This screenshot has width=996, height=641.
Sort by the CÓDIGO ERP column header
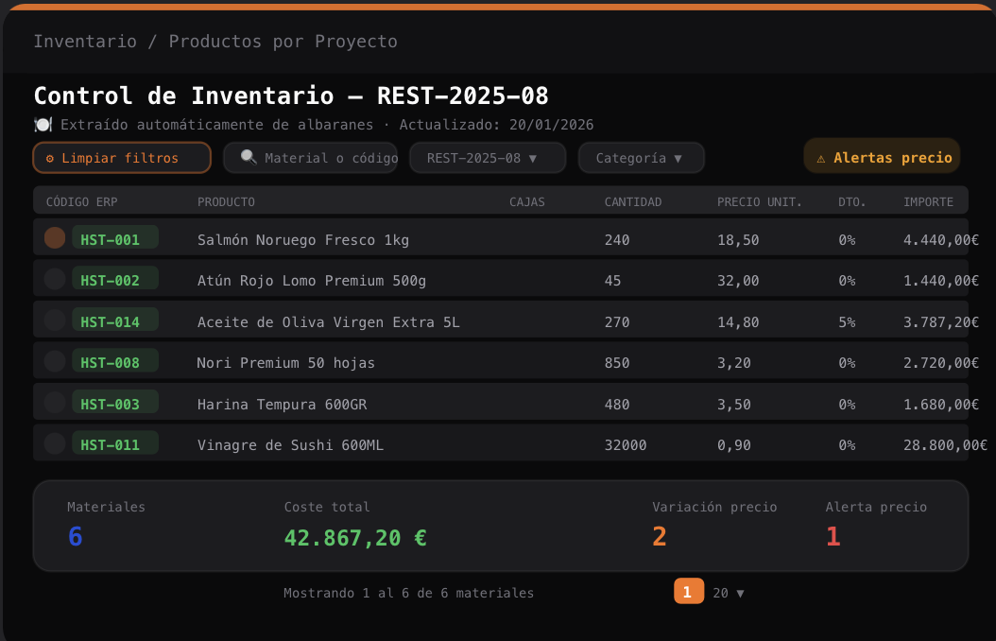[x=81, y=202]
